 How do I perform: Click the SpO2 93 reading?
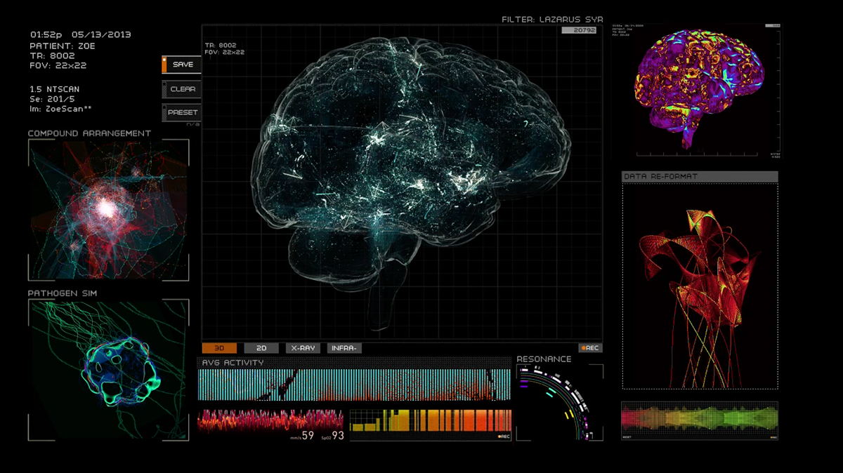332,436
